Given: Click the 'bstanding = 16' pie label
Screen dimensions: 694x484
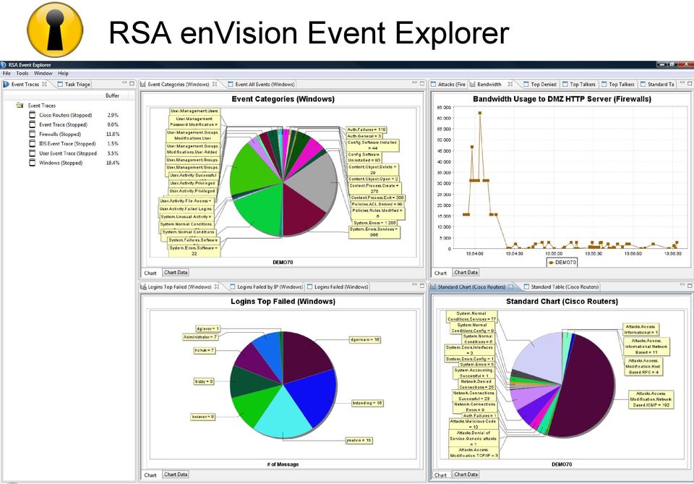Looking at the screenshot, I should 367,404.
